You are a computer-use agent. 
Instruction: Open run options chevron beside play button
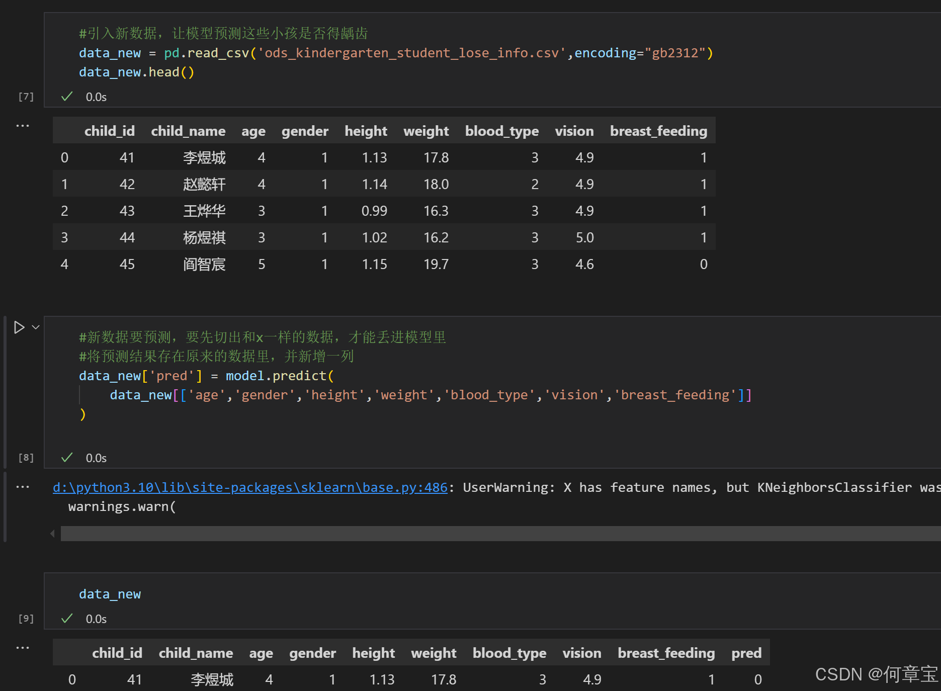[36, 327]
